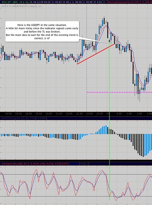Click the 22:30 time axis label

pyautogui.click(x=79, y=113)
